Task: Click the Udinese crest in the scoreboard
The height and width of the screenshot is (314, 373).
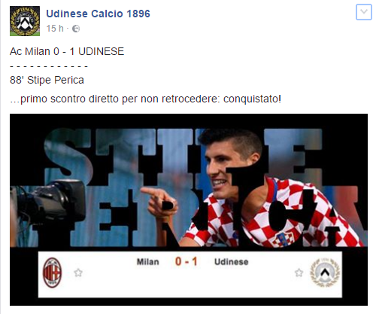Action: tap(325, 273)
